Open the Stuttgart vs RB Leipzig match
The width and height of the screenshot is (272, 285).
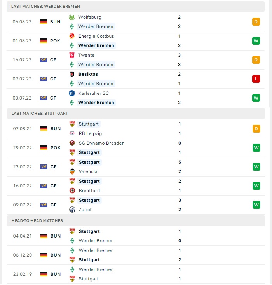coord(136,129)
